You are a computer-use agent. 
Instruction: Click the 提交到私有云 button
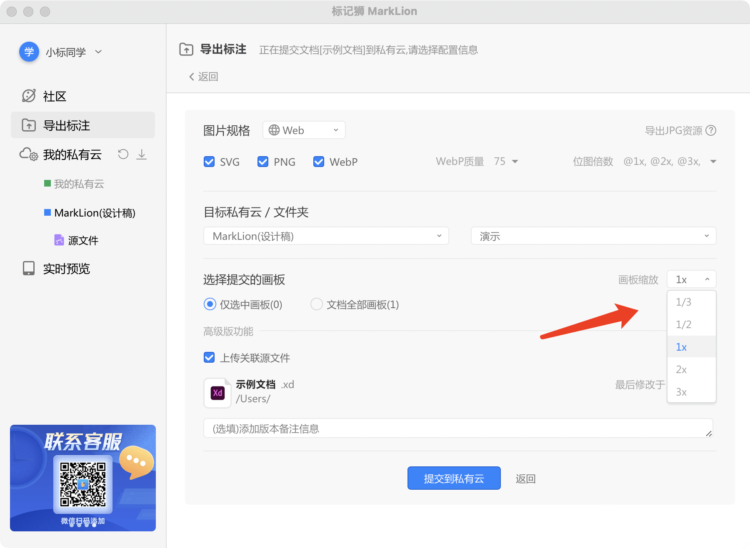point(454,478)
